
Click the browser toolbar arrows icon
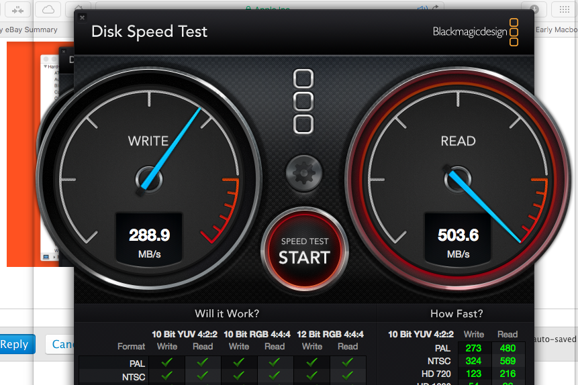pyautogui.click(x=16, y=10)
